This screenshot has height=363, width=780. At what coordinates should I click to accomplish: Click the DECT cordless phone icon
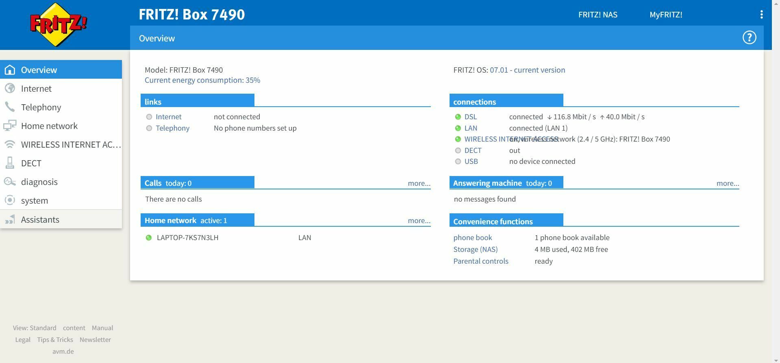[x=10, y=163]
